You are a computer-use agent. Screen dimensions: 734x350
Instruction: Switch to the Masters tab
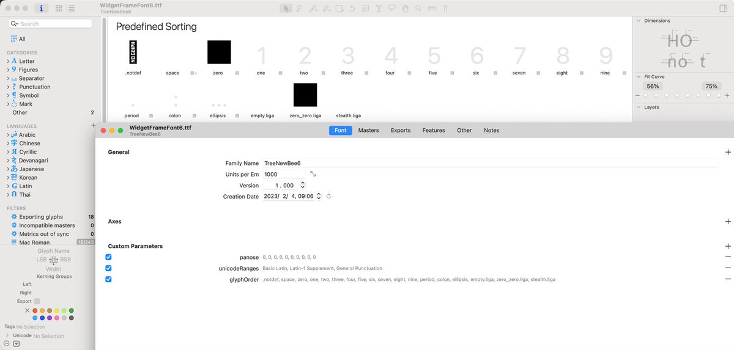tap(368, 130)
